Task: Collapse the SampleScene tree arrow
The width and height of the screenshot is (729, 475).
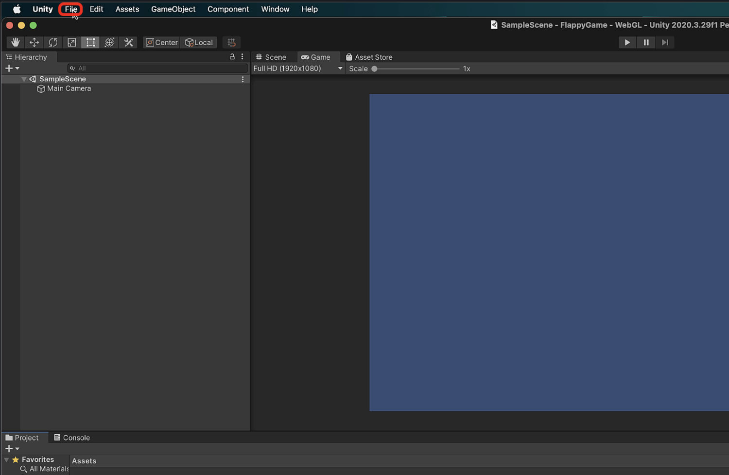Action: coord(24,79)
